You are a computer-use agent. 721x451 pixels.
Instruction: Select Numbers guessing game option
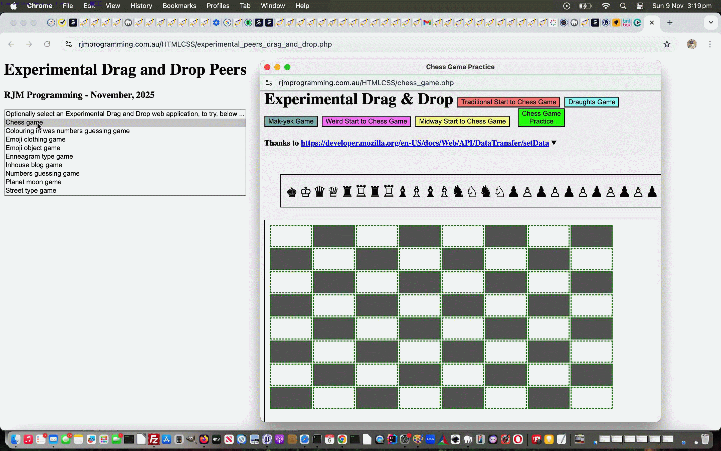pos(43,173)
